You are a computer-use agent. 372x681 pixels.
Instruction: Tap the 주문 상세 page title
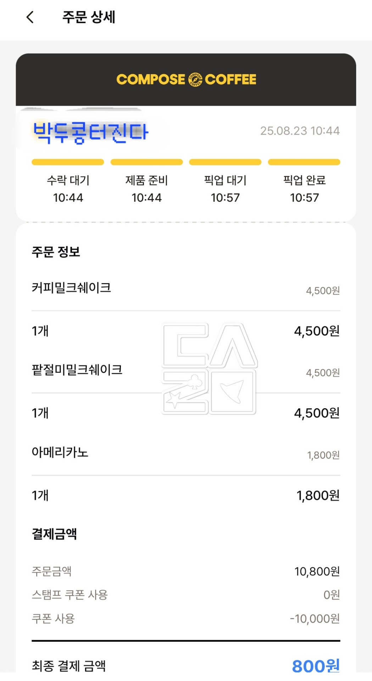point(89,17)
